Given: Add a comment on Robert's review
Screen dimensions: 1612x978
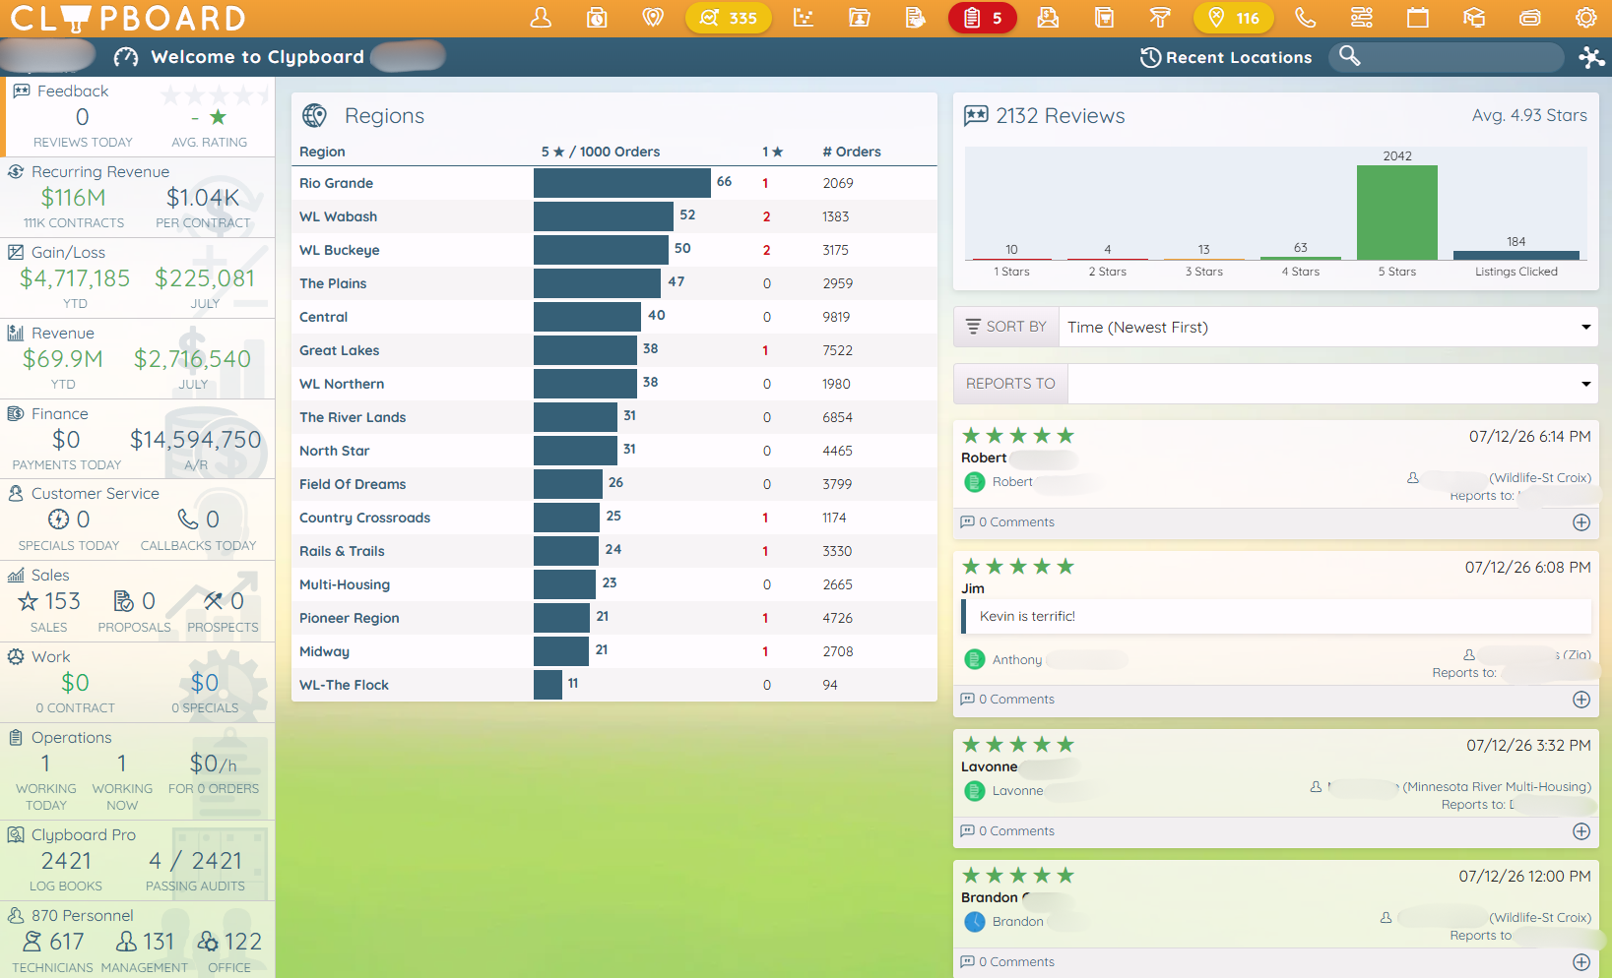Looking at the screenshot, I should point(1581,522).
